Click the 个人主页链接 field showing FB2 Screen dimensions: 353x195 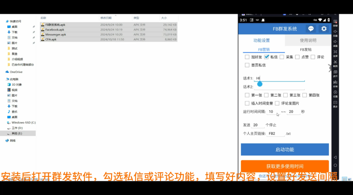click(276, 133)
